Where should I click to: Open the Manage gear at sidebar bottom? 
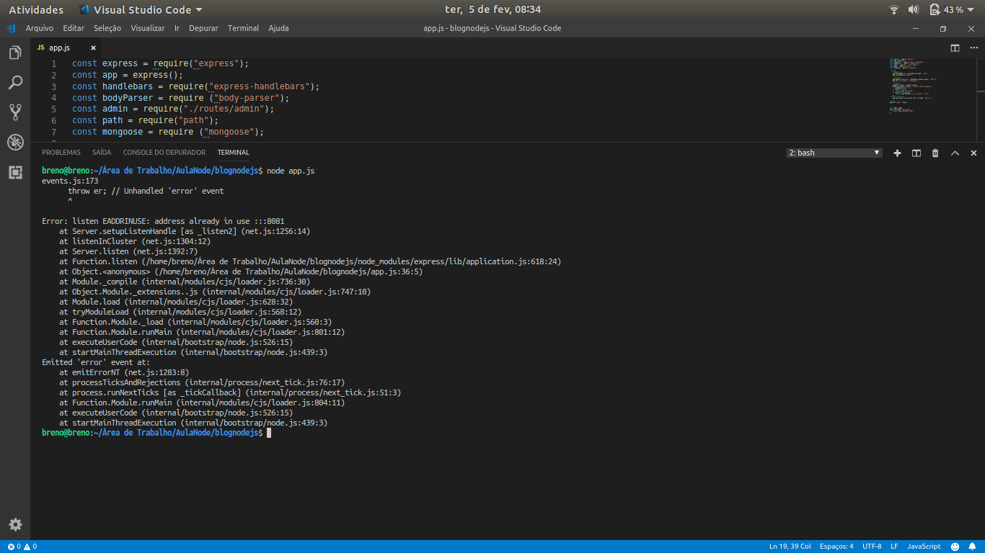[x=15, y=524]
